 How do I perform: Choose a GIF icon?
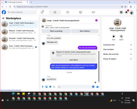[54, 87]
